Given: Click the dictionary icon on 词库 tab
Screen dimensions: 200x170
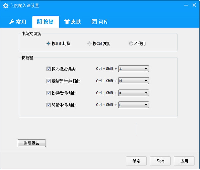Looking at the screenshot, I should coord(94,22).
